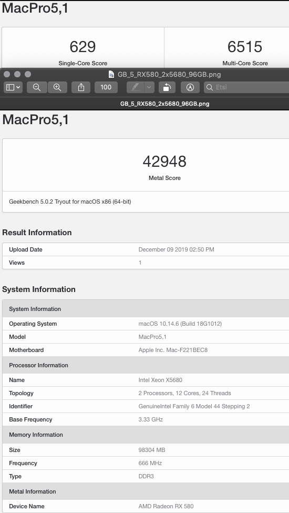Viewport: 289px width, 513px height.
Task: Click the Base Frequency row label
Action: tap(30, 419)
